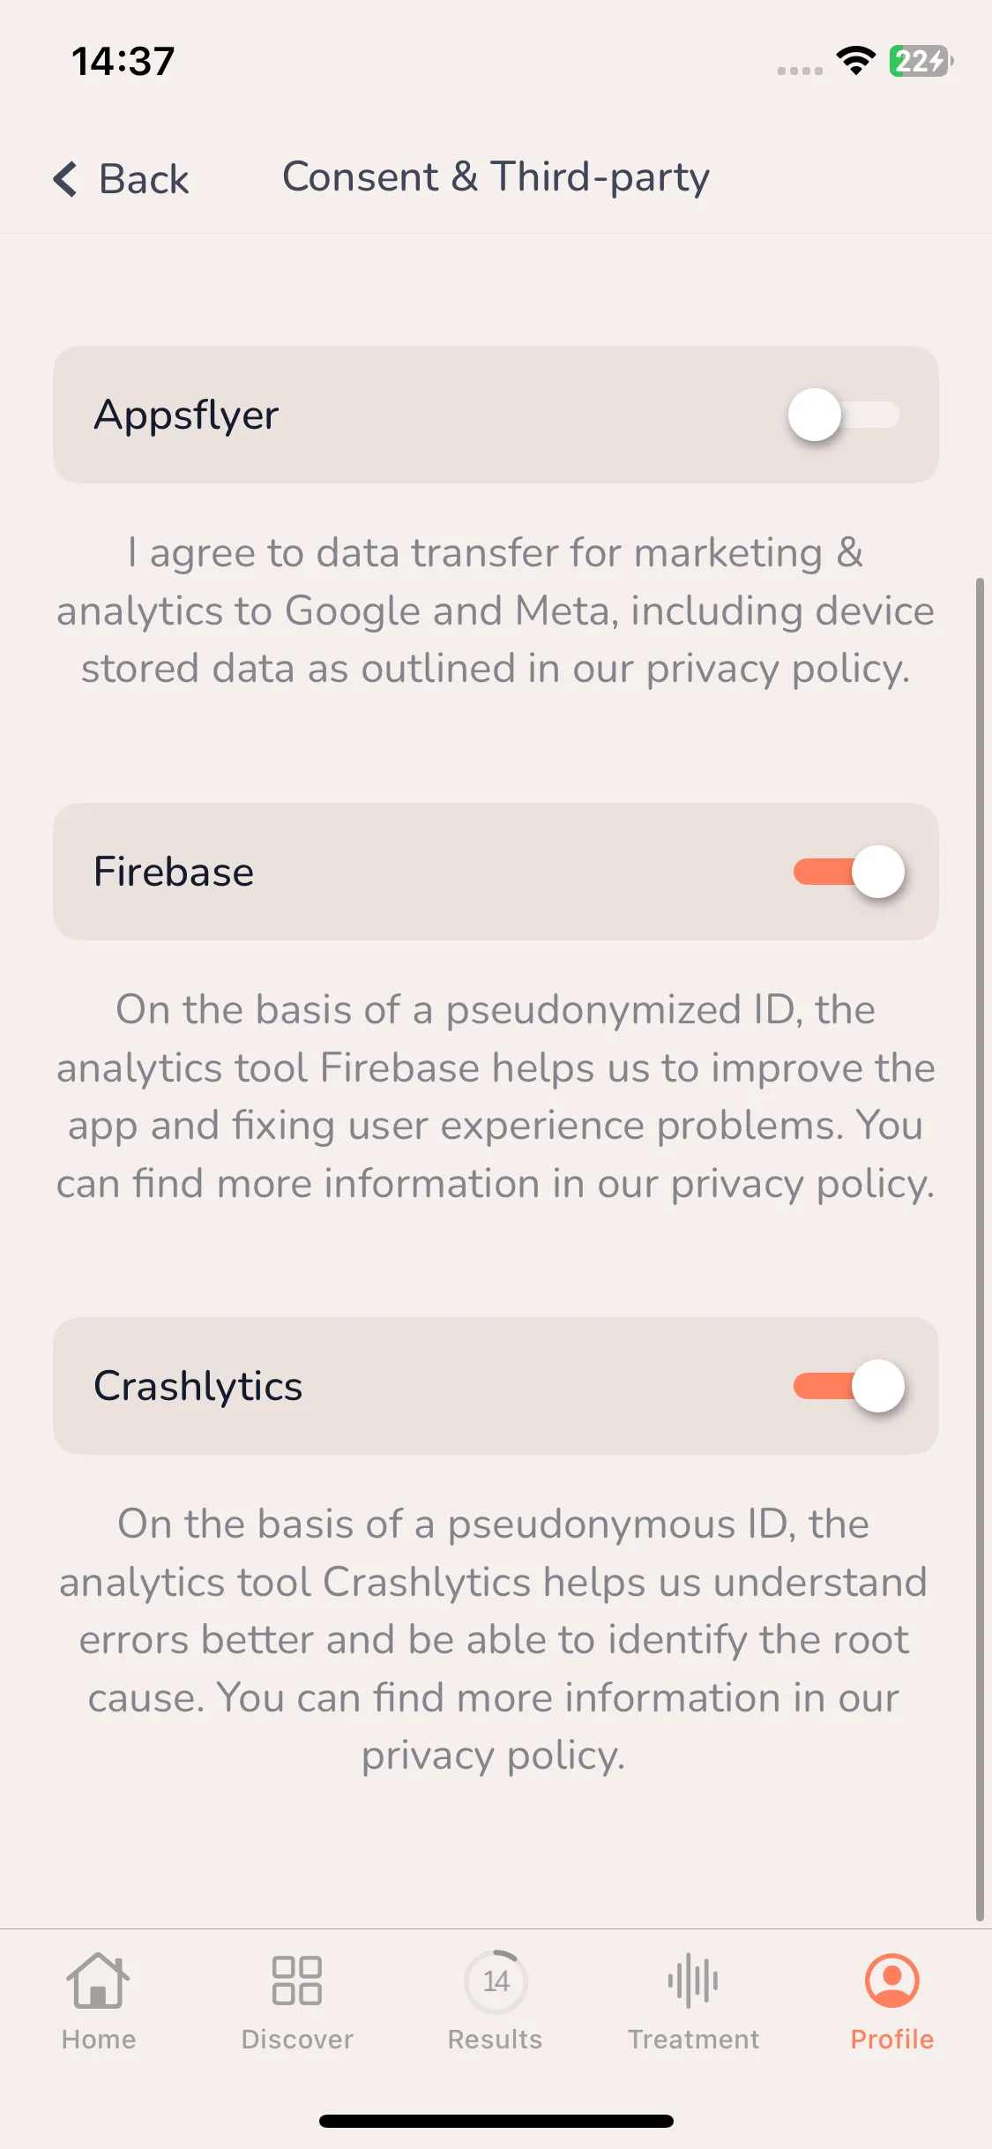Enable the Appsflyer toggle
Viewport: 992px width, 2149px height.
point(845,415)
